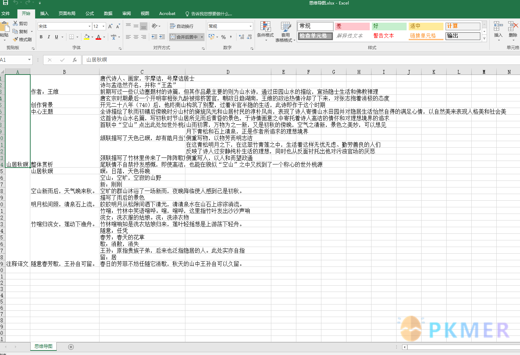520x355 pixels.
Task: Apply the 适中 (Neutral) cell style
Action: point(426,26)
